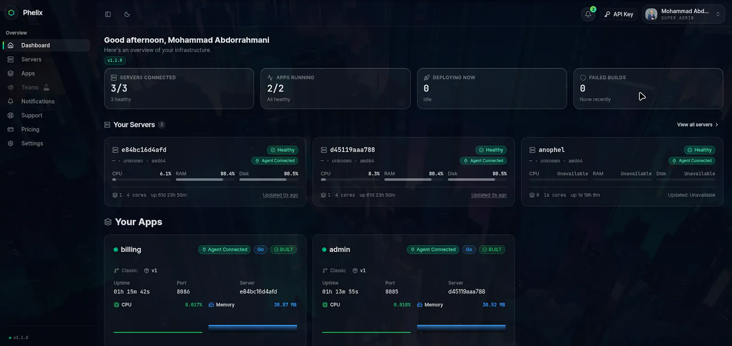Screen dimensions: 732x346
Task: Click Updated 0s ago on e84bc16d4afd
Action: coord(280,195)
